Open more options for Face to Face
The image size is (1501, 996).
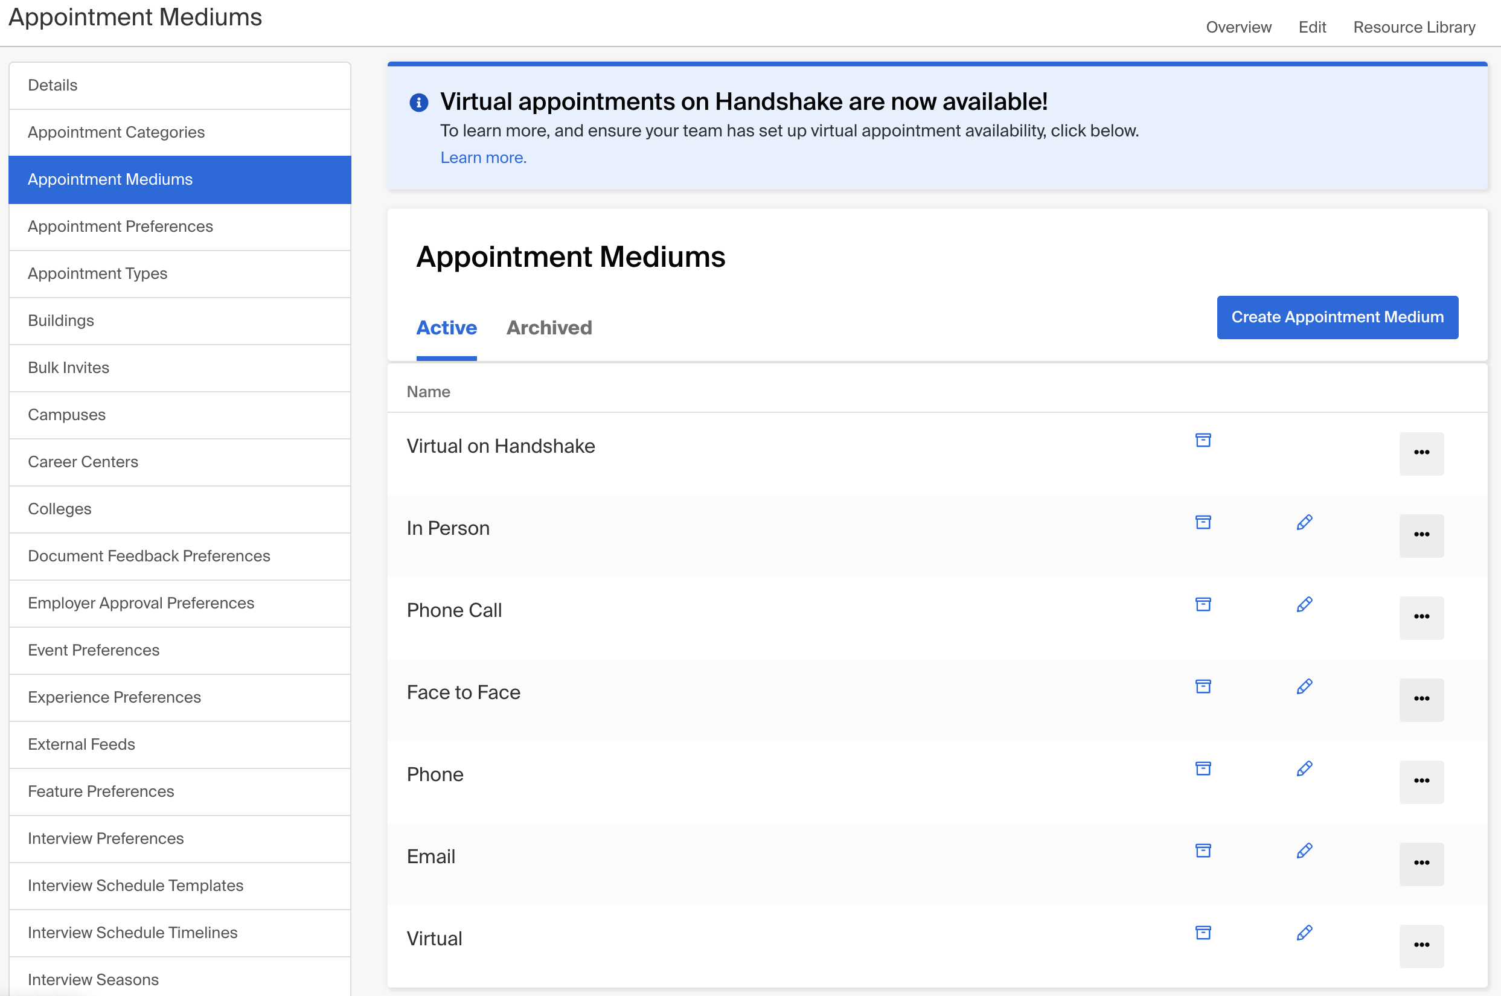pyautogui.click(x=1421, y=700)
